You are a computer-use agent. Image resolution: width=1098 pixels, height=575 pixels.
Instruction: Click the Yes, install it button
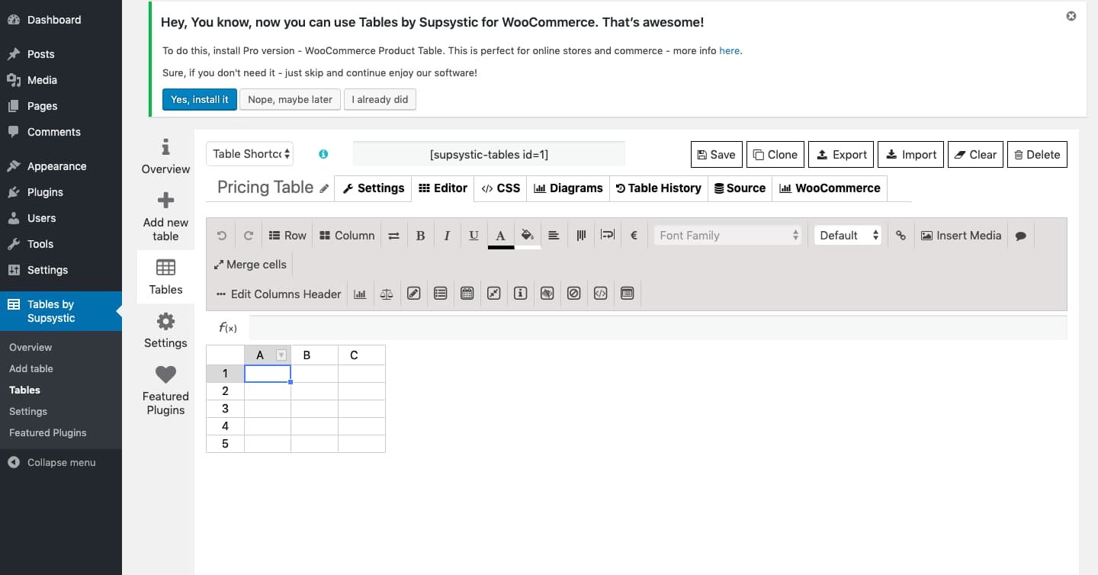[x=199, y=99]
